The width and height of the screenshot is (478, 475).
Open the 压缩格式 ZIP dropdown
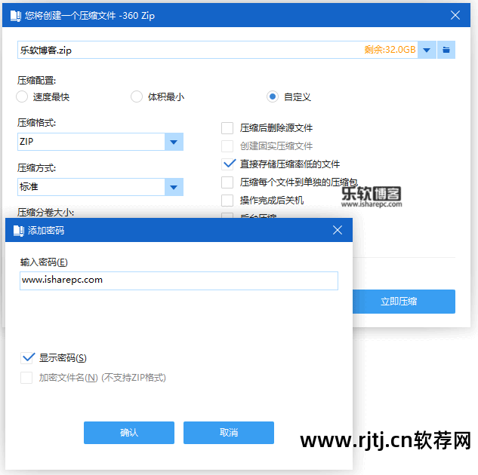pyautogui.click(x=100, y=142)
